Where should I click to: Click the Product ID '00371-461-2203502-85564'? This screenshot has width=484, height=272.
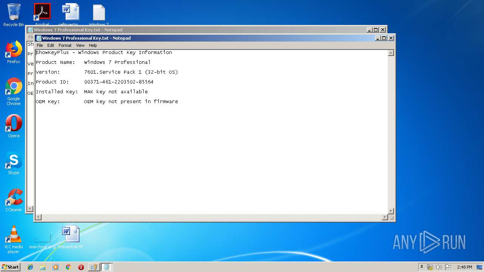tap(119, 82)
